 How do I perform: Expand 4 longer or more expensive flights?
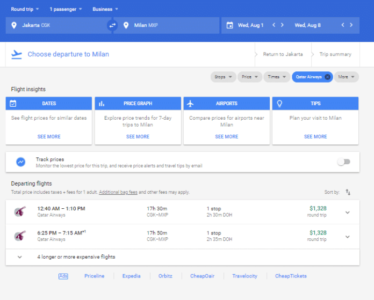click(183, 257)
